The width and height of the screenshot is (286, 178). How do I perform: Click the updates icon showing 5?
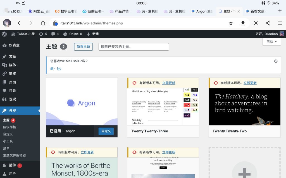point(43,34)
